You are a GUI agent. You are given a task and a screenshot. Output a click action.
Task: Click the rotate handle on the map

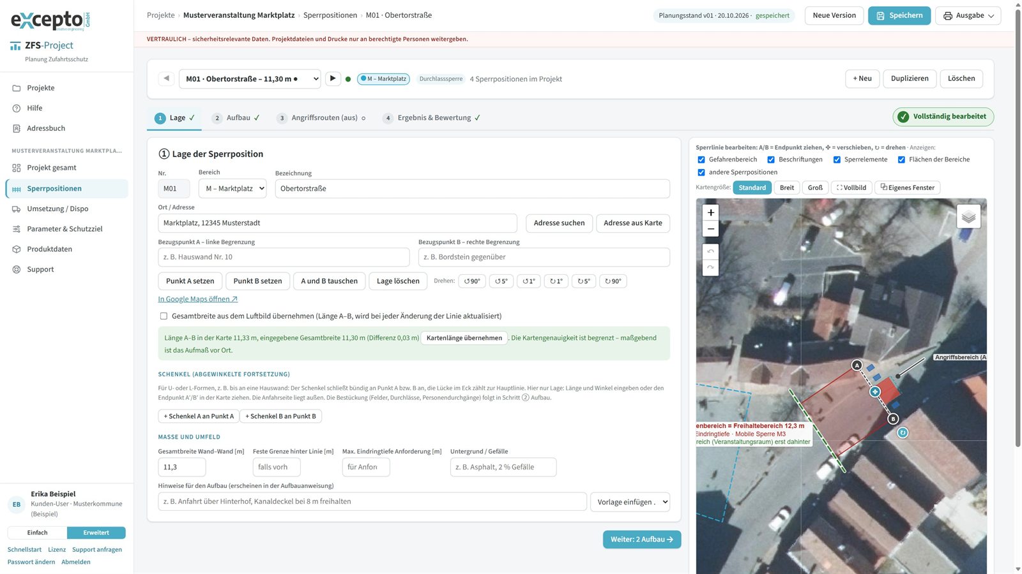click(903, 432)
